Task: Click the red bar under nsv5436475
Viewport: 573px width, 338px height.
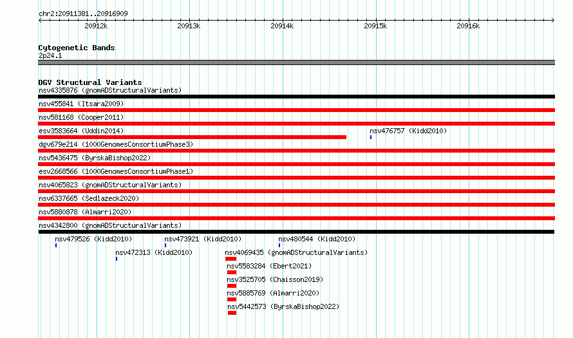Action: pos(296,164)
